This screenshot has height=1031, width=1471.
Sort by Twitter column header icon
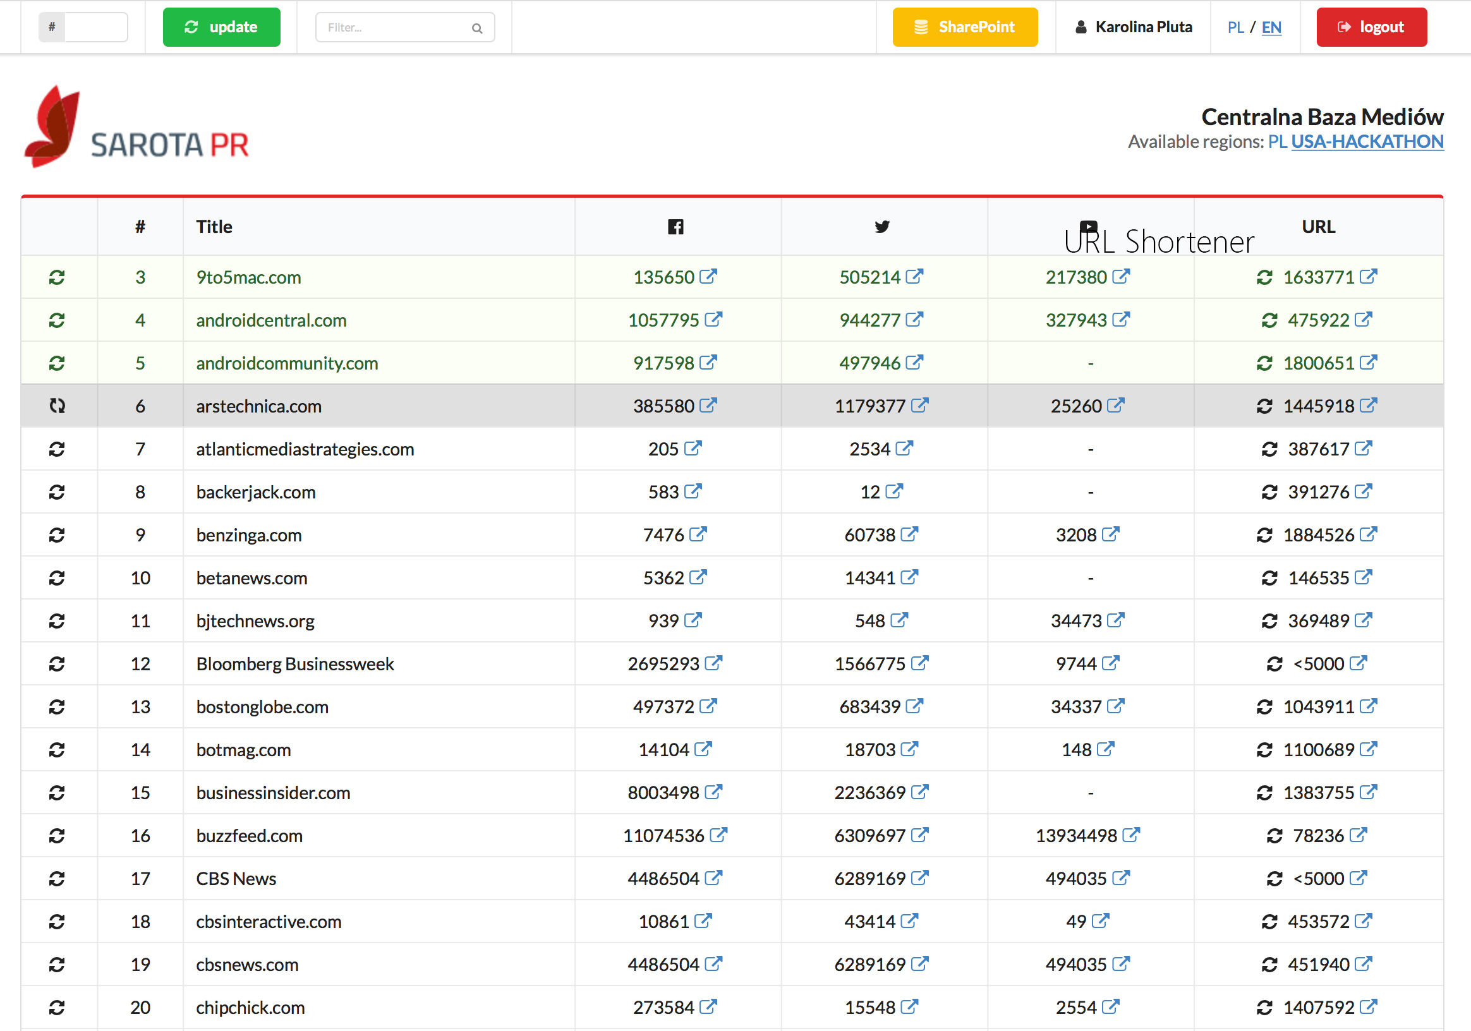tap(881, 227)
